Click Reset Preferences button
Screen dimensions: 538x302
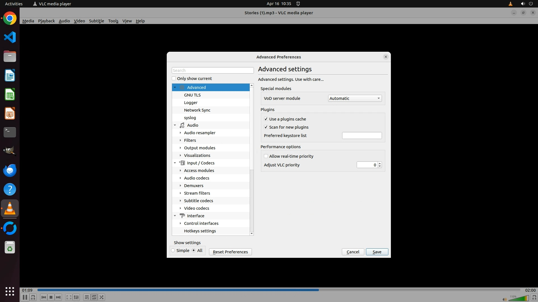[230, 252]
